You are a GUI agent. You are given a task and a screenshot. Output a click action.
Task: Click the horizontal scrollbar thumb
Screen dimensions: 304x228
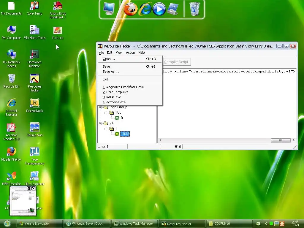[281, 140]
